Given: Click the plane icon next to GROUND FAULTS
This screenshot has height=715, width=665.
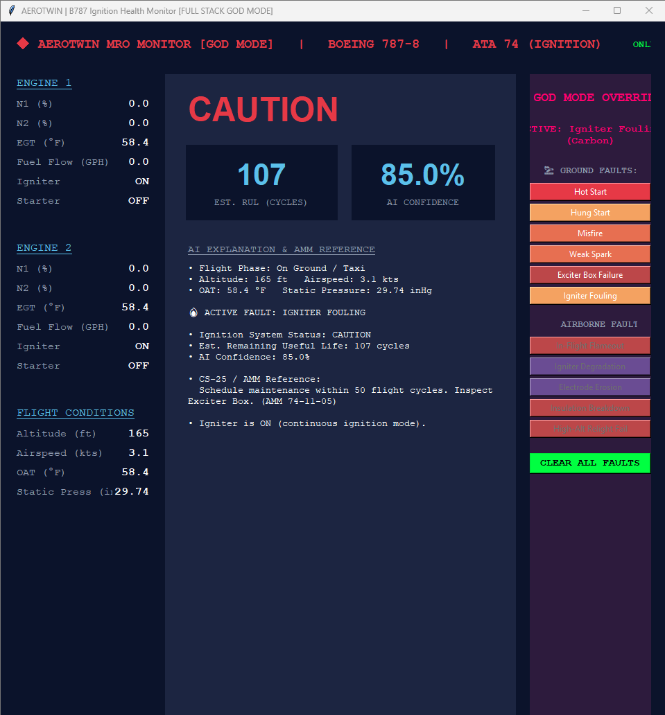Looking at the screenshot, I should click(x=549, y=170).
